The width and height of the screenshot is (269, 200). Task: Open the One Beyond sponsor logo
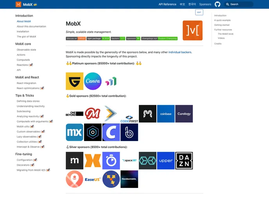coord(74,114)
